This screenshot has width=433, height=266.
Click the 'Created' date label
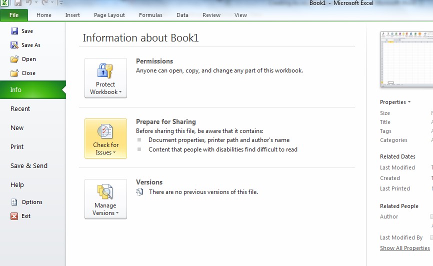point(390,178)
